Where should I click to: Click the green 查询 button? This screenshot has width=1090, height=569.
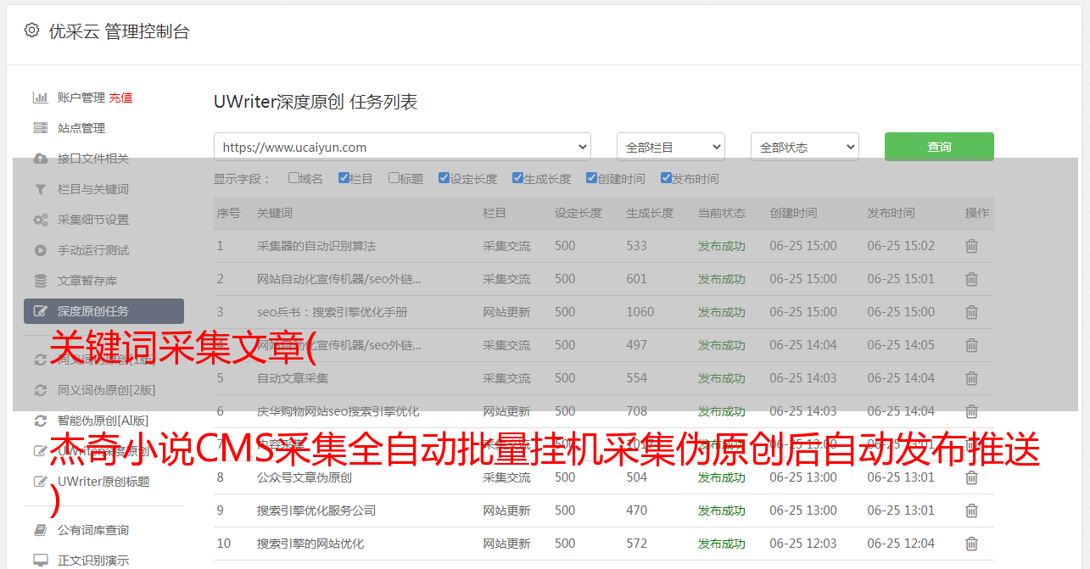click(938, 147)
